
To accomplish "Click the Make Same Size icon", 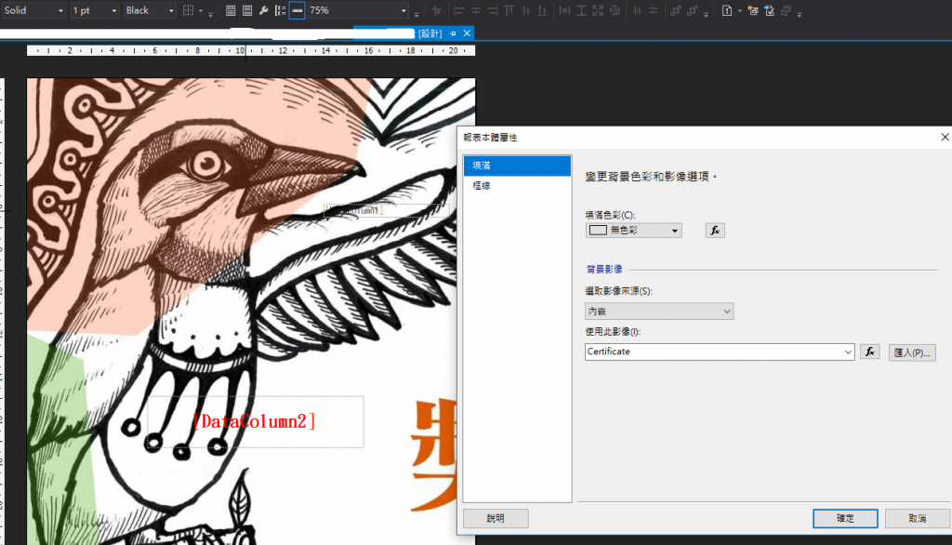I will [x=598, y=10].
